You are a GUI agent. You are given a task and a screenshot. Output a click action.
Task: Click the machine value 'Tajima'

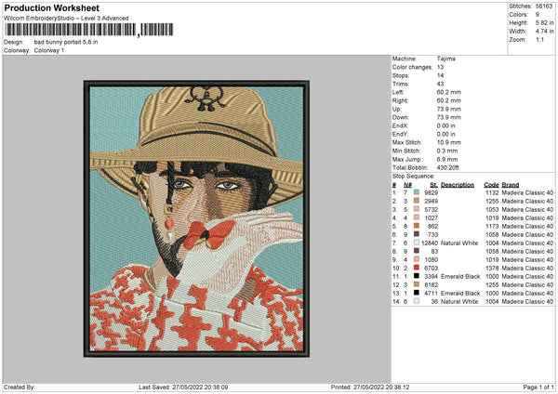(445, 59)
